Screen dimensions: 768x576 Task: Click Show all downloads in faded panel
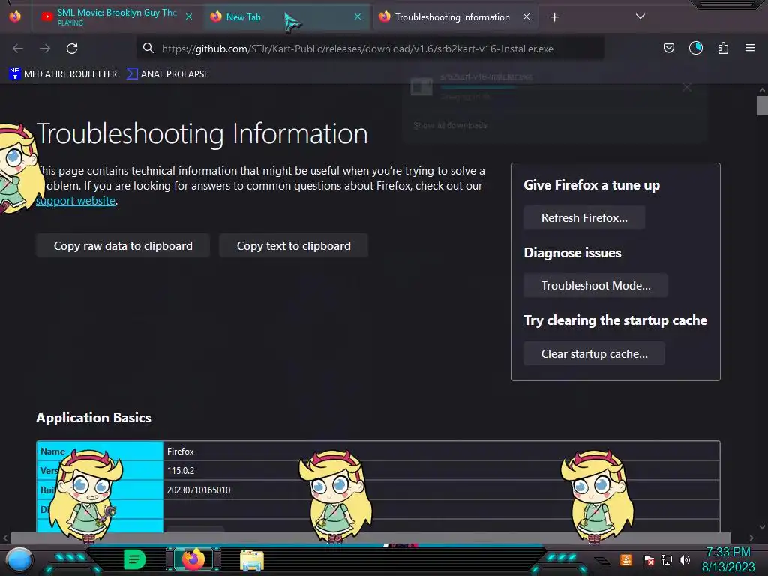450,125
